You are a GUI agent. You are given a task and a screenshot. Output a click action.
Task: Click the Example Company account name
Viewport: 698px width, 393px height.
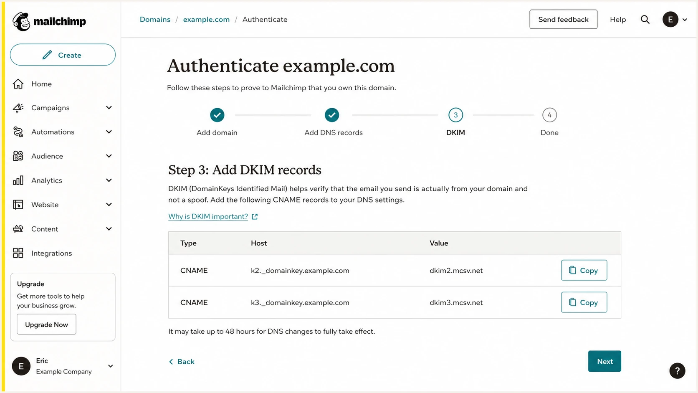tap(64, 372)
